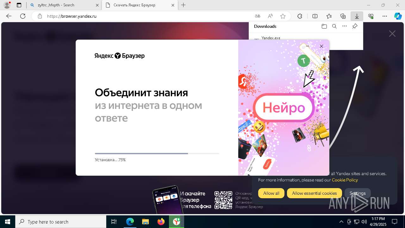The height and width of the screenshot is (228, 405).
Task: Translate the page using the translate icon
Action: tap(258, 16)
